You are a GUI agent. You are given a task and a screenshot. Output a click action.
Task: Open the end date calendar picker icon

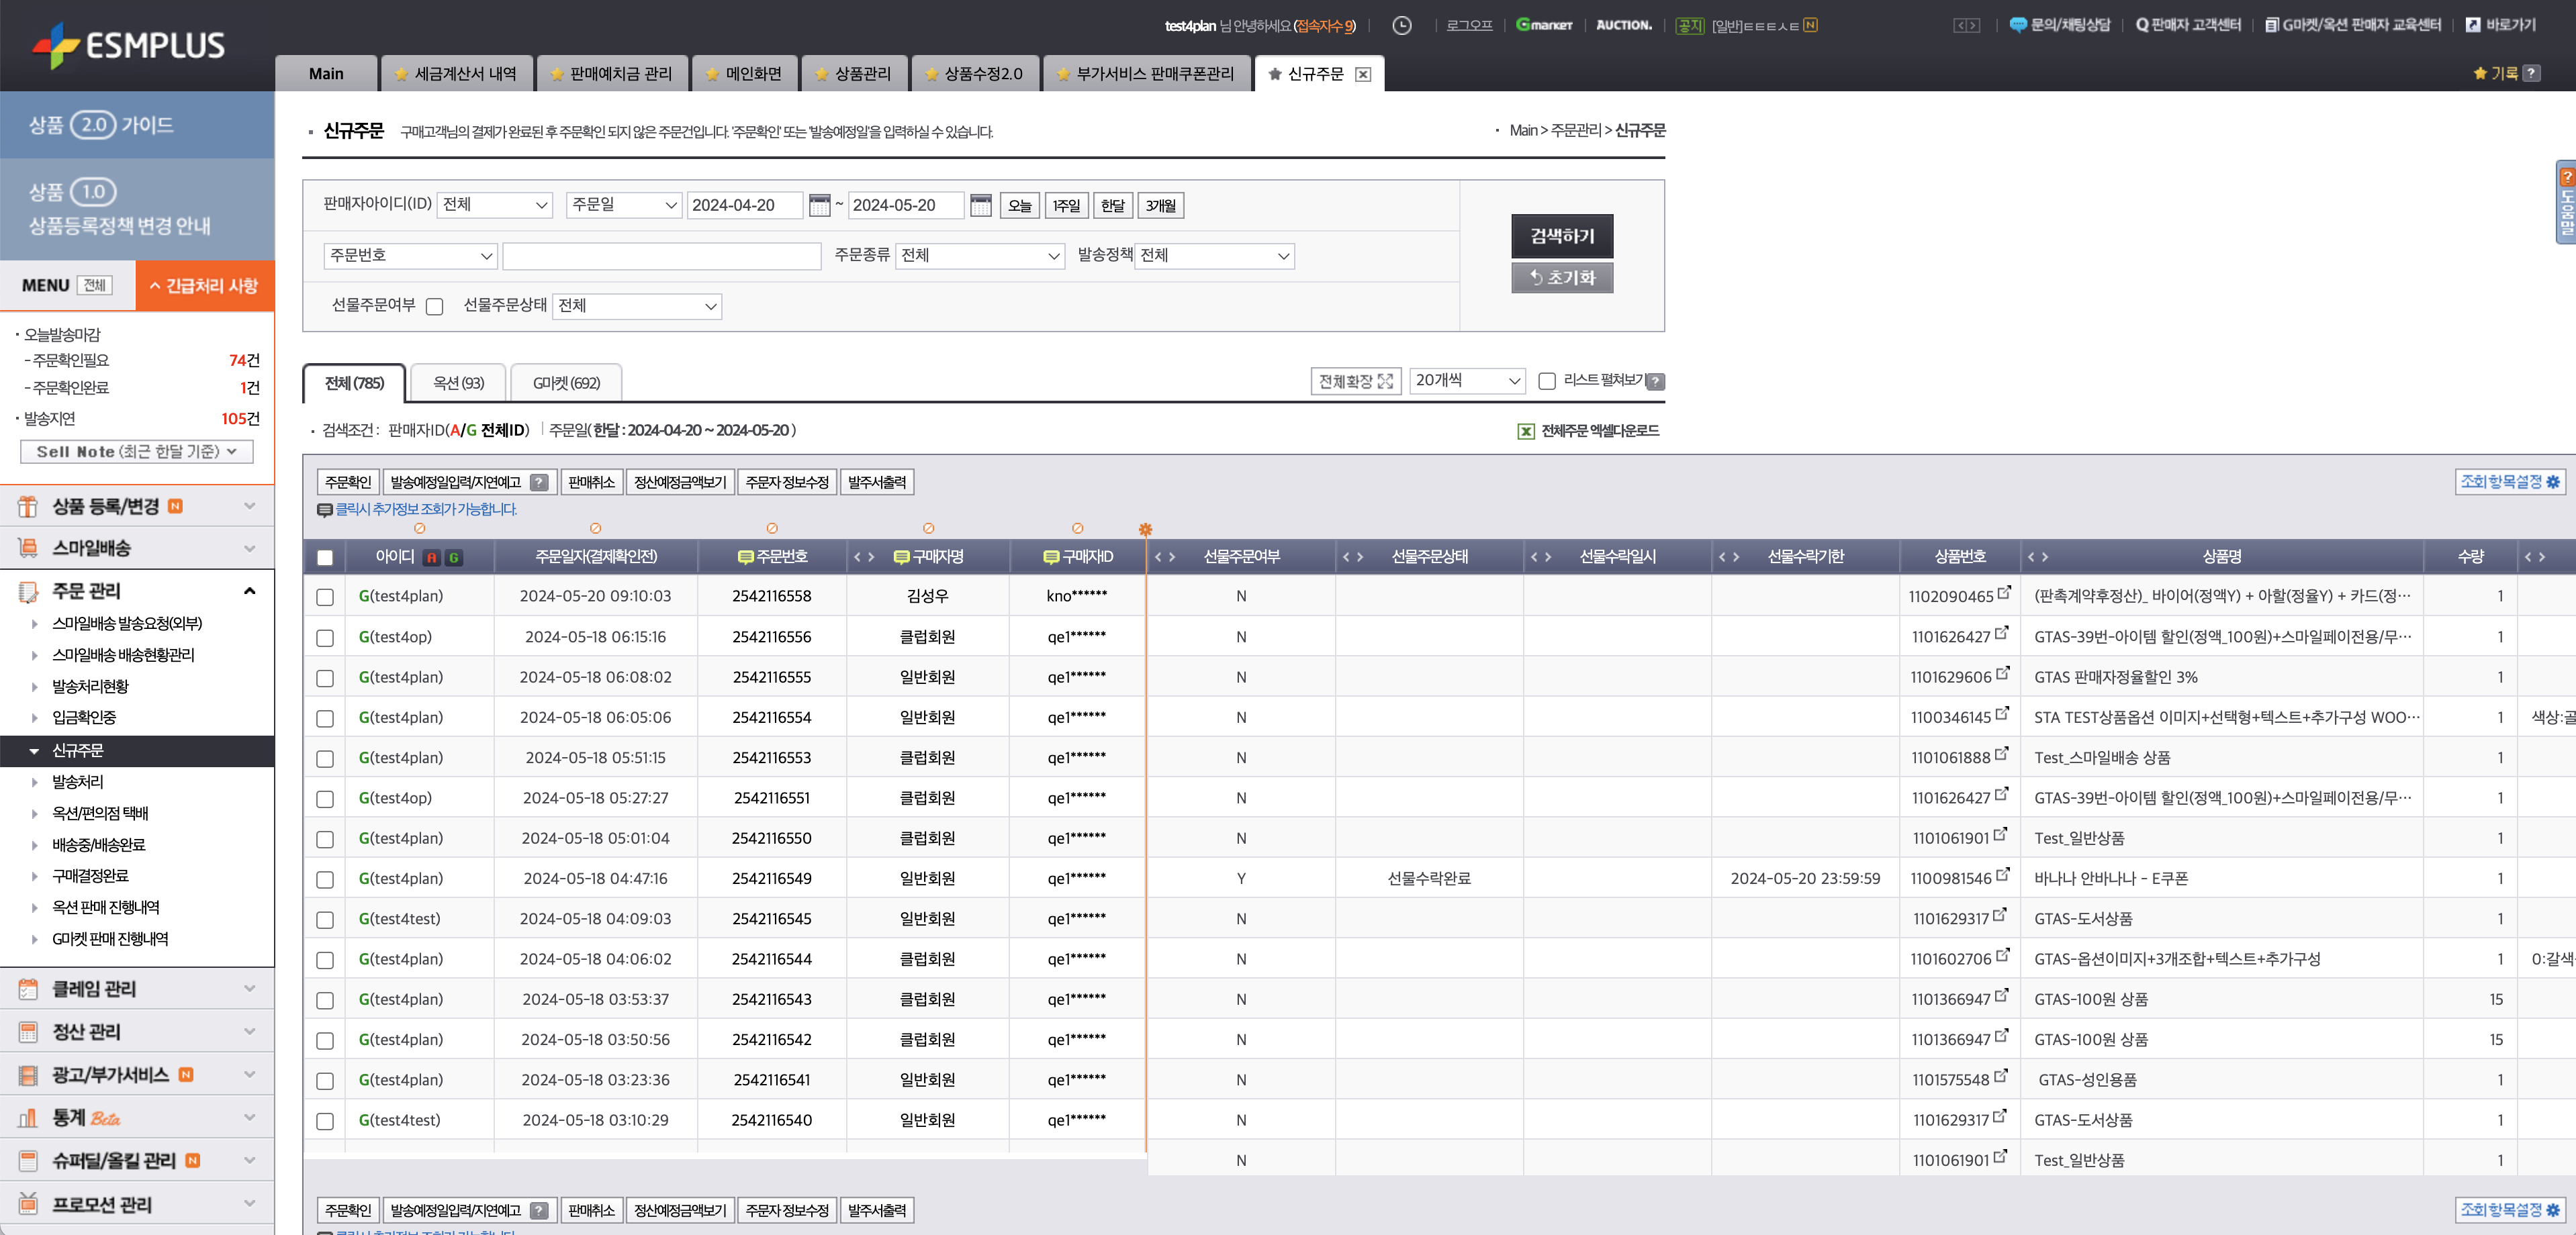tap(980, 206)
